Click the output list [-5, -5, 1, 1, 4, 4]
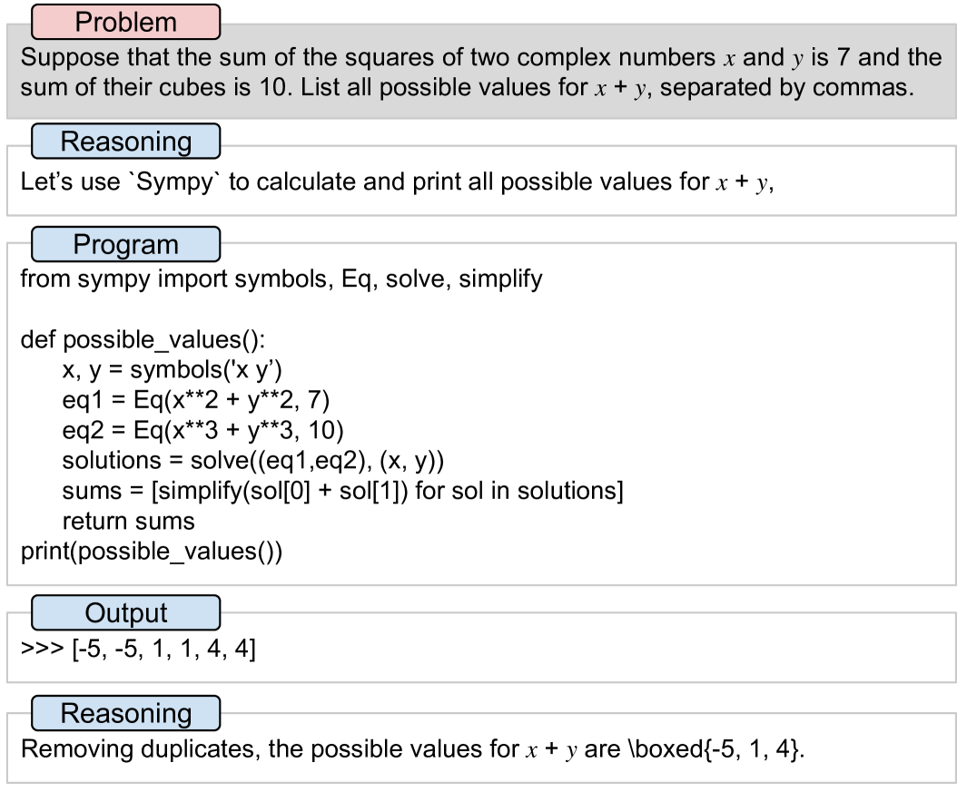967x792 pixels. tap(163, 650)
